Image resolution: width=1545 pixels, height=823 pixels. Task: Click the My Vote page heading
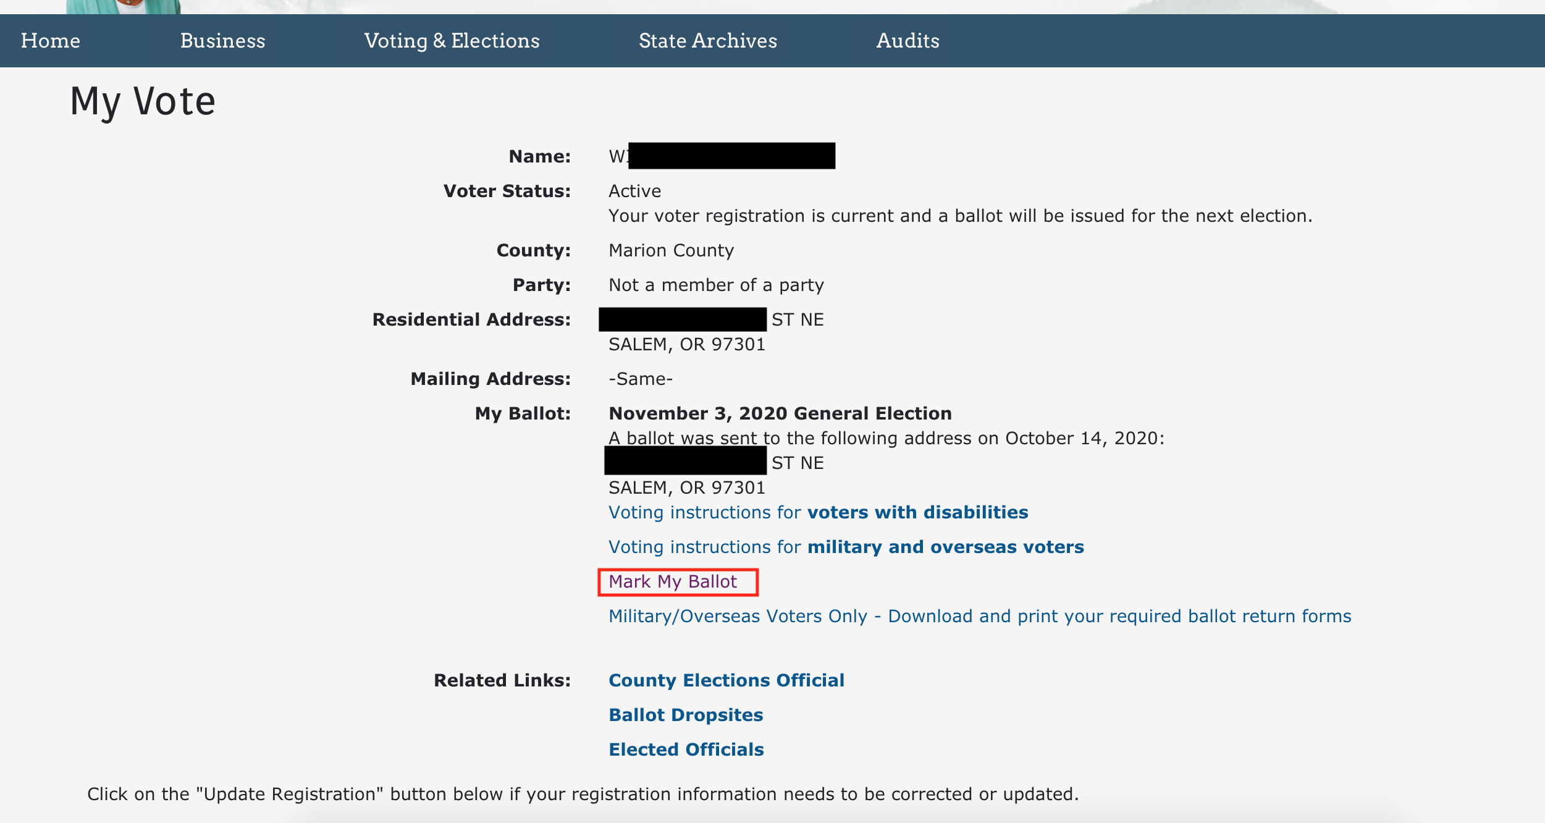(x=143, y=101)
